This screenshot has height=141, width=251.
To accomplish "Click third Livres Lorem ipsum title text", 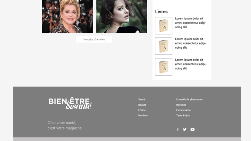I will tap(191, 64).
